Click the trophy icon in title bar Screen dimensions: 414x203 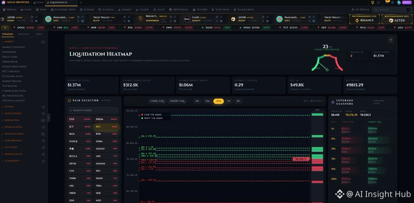(373, 2)
